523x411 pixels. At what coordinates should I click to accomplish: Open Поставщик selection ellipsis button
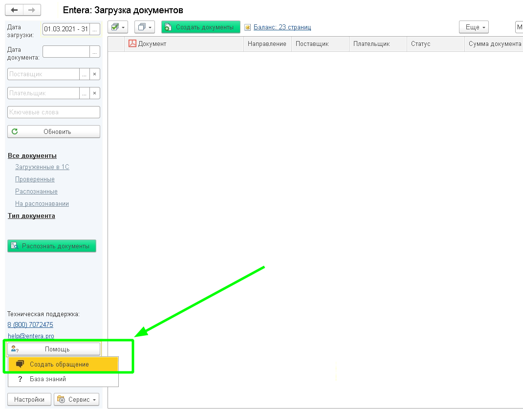85,74
